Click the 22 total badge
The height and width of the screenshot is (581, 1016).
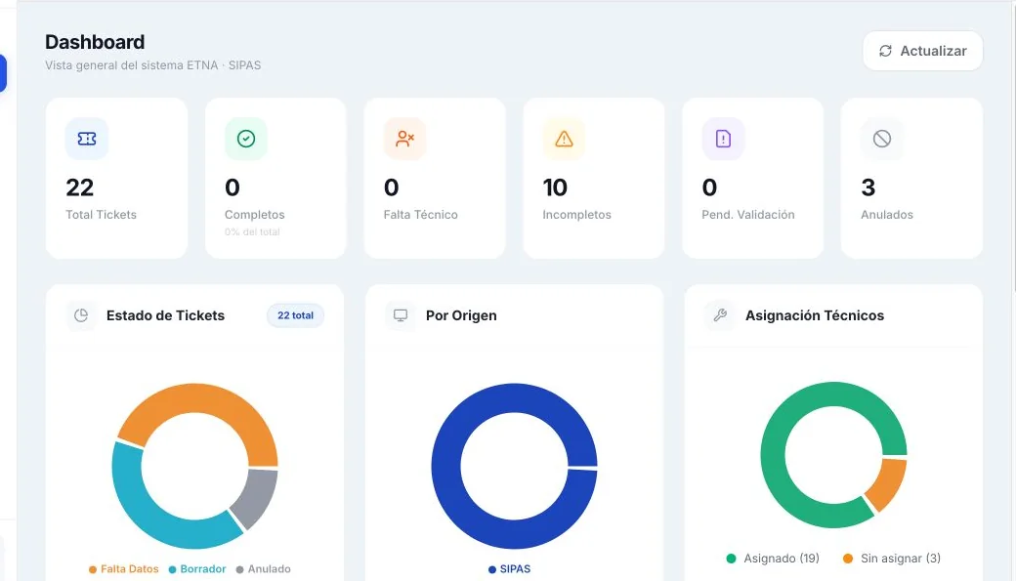coord(295,315)
